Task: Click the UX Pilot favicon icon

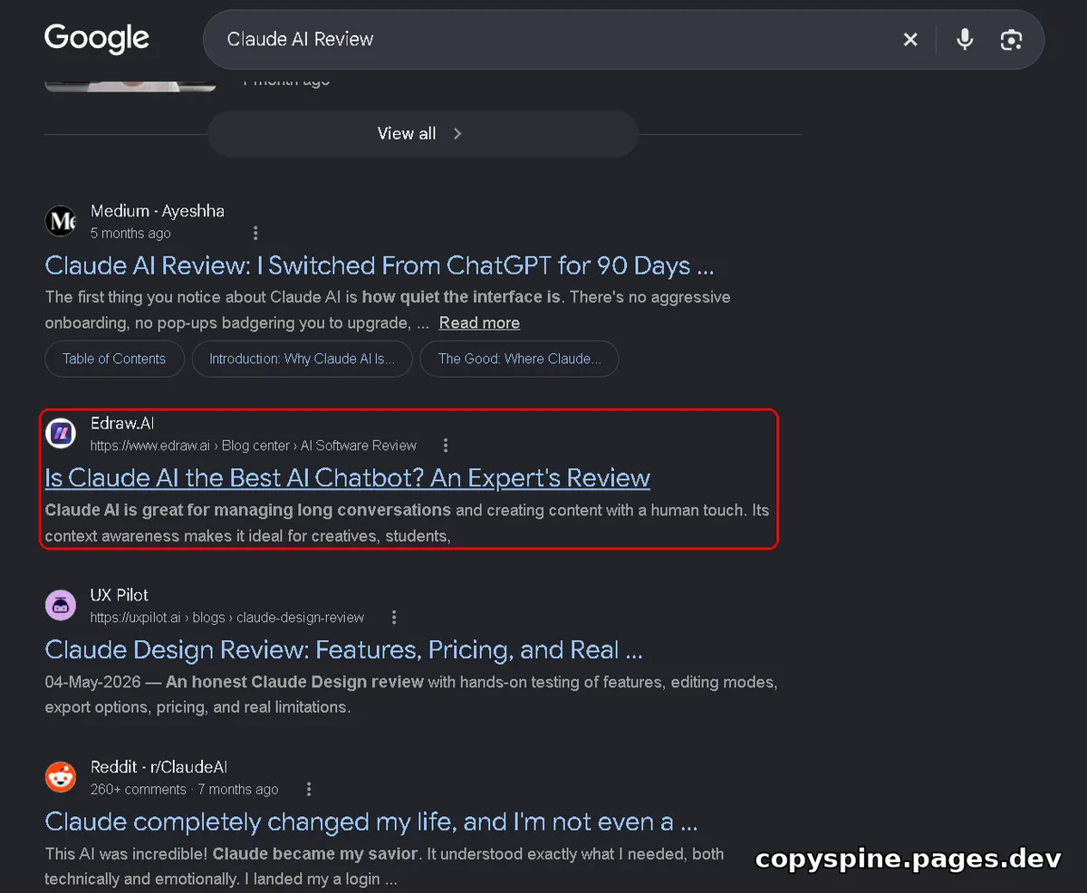Action: [61, 605]
